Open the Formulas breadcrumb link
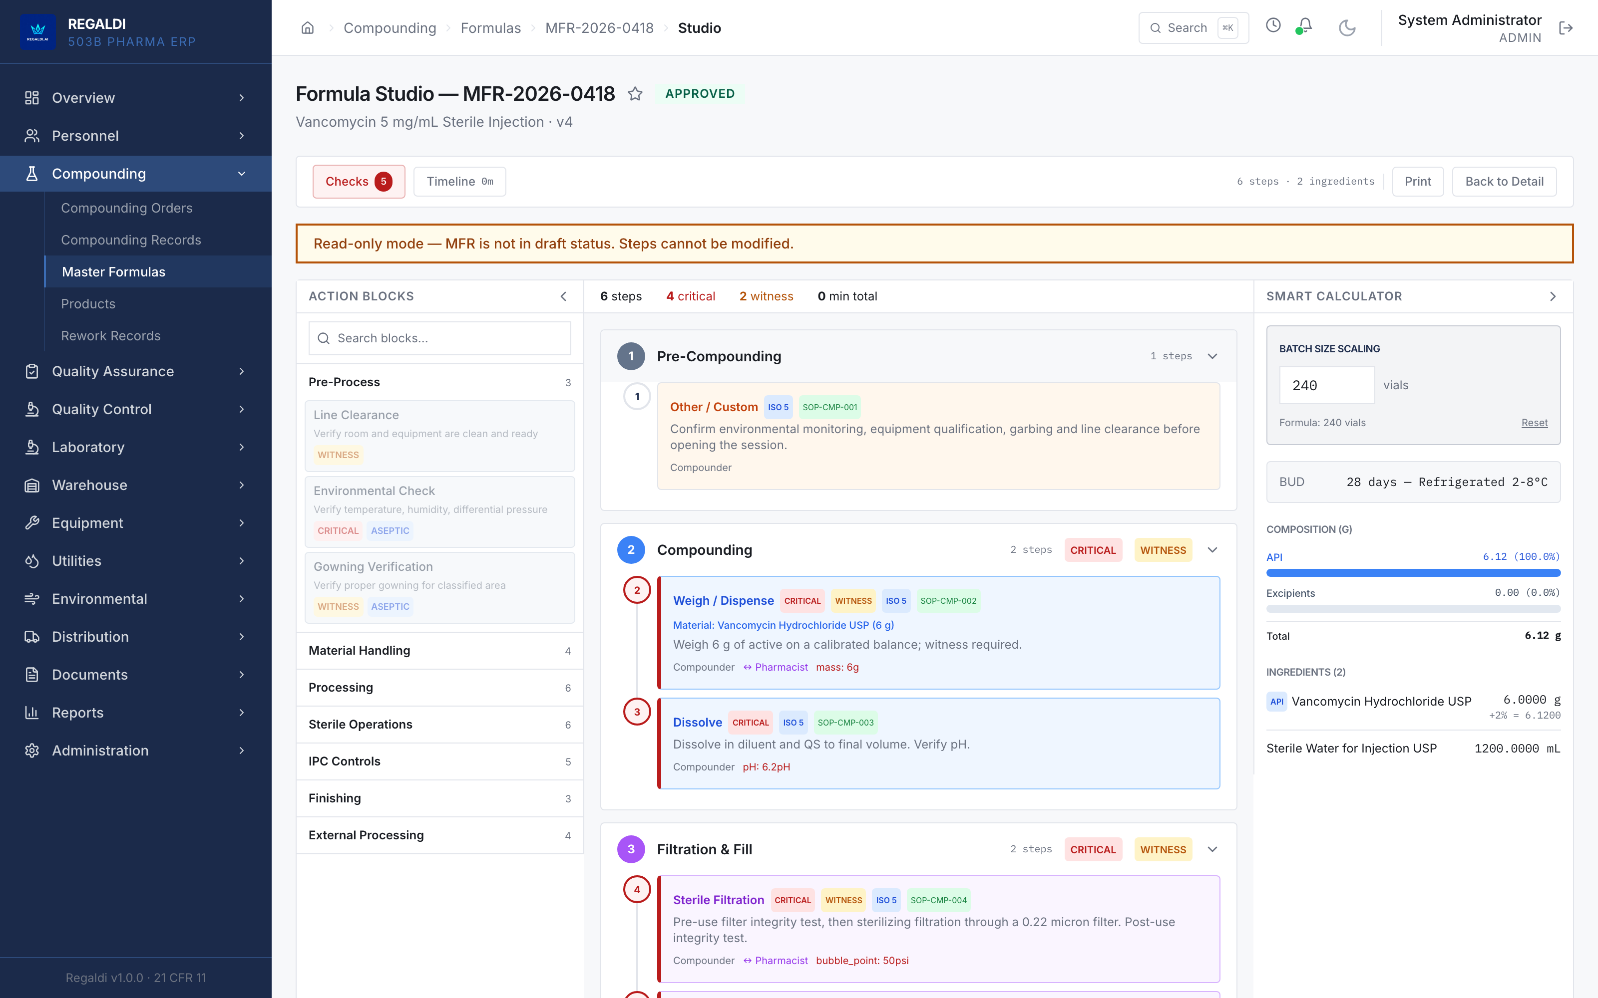 click(490, 28)
